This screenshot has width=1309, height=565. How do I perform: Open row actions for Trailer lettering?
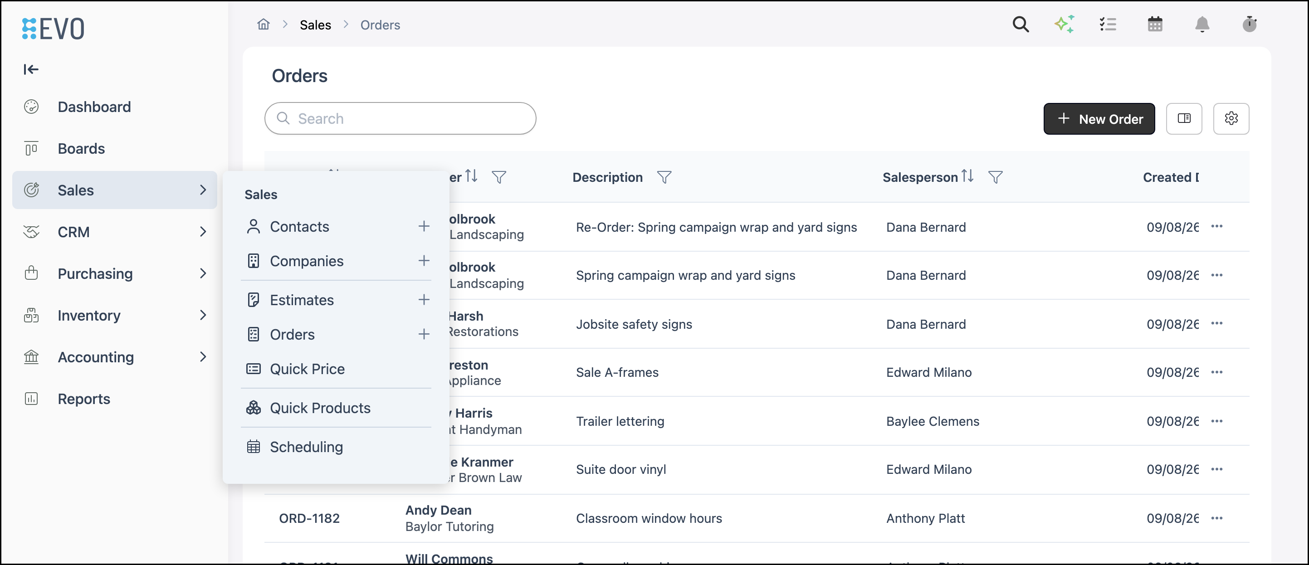tap(1216, 421)
